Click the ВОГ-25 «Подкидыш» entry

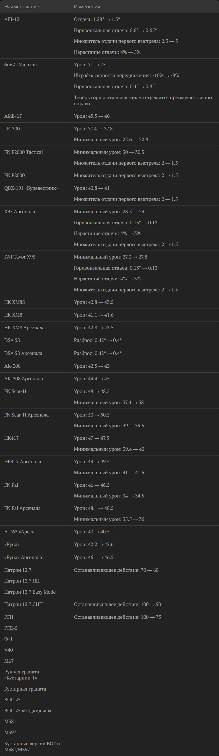coord(28,710)
